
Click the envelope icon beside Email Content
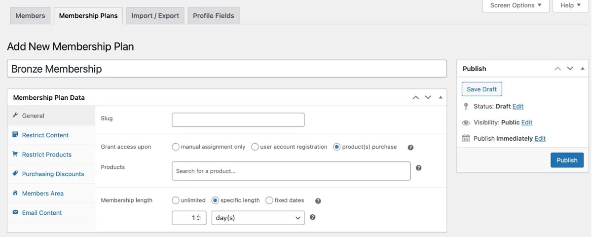point(15,212)
